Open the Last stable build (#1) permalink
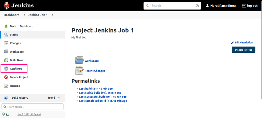The width and height of the screenshot is (262, 118). coord(100,93)
